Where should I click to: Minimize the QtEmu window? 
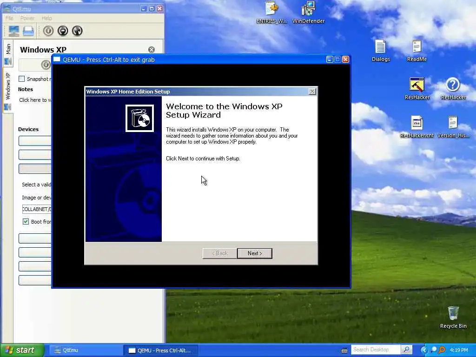coord(144,9)
